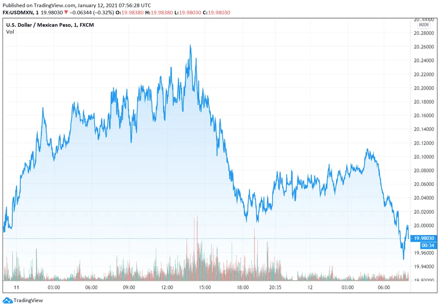The height and width of the screenshot is (308, 440).
Task: Click the 20.10000 price axis label
Action: [x=424, y=157]
